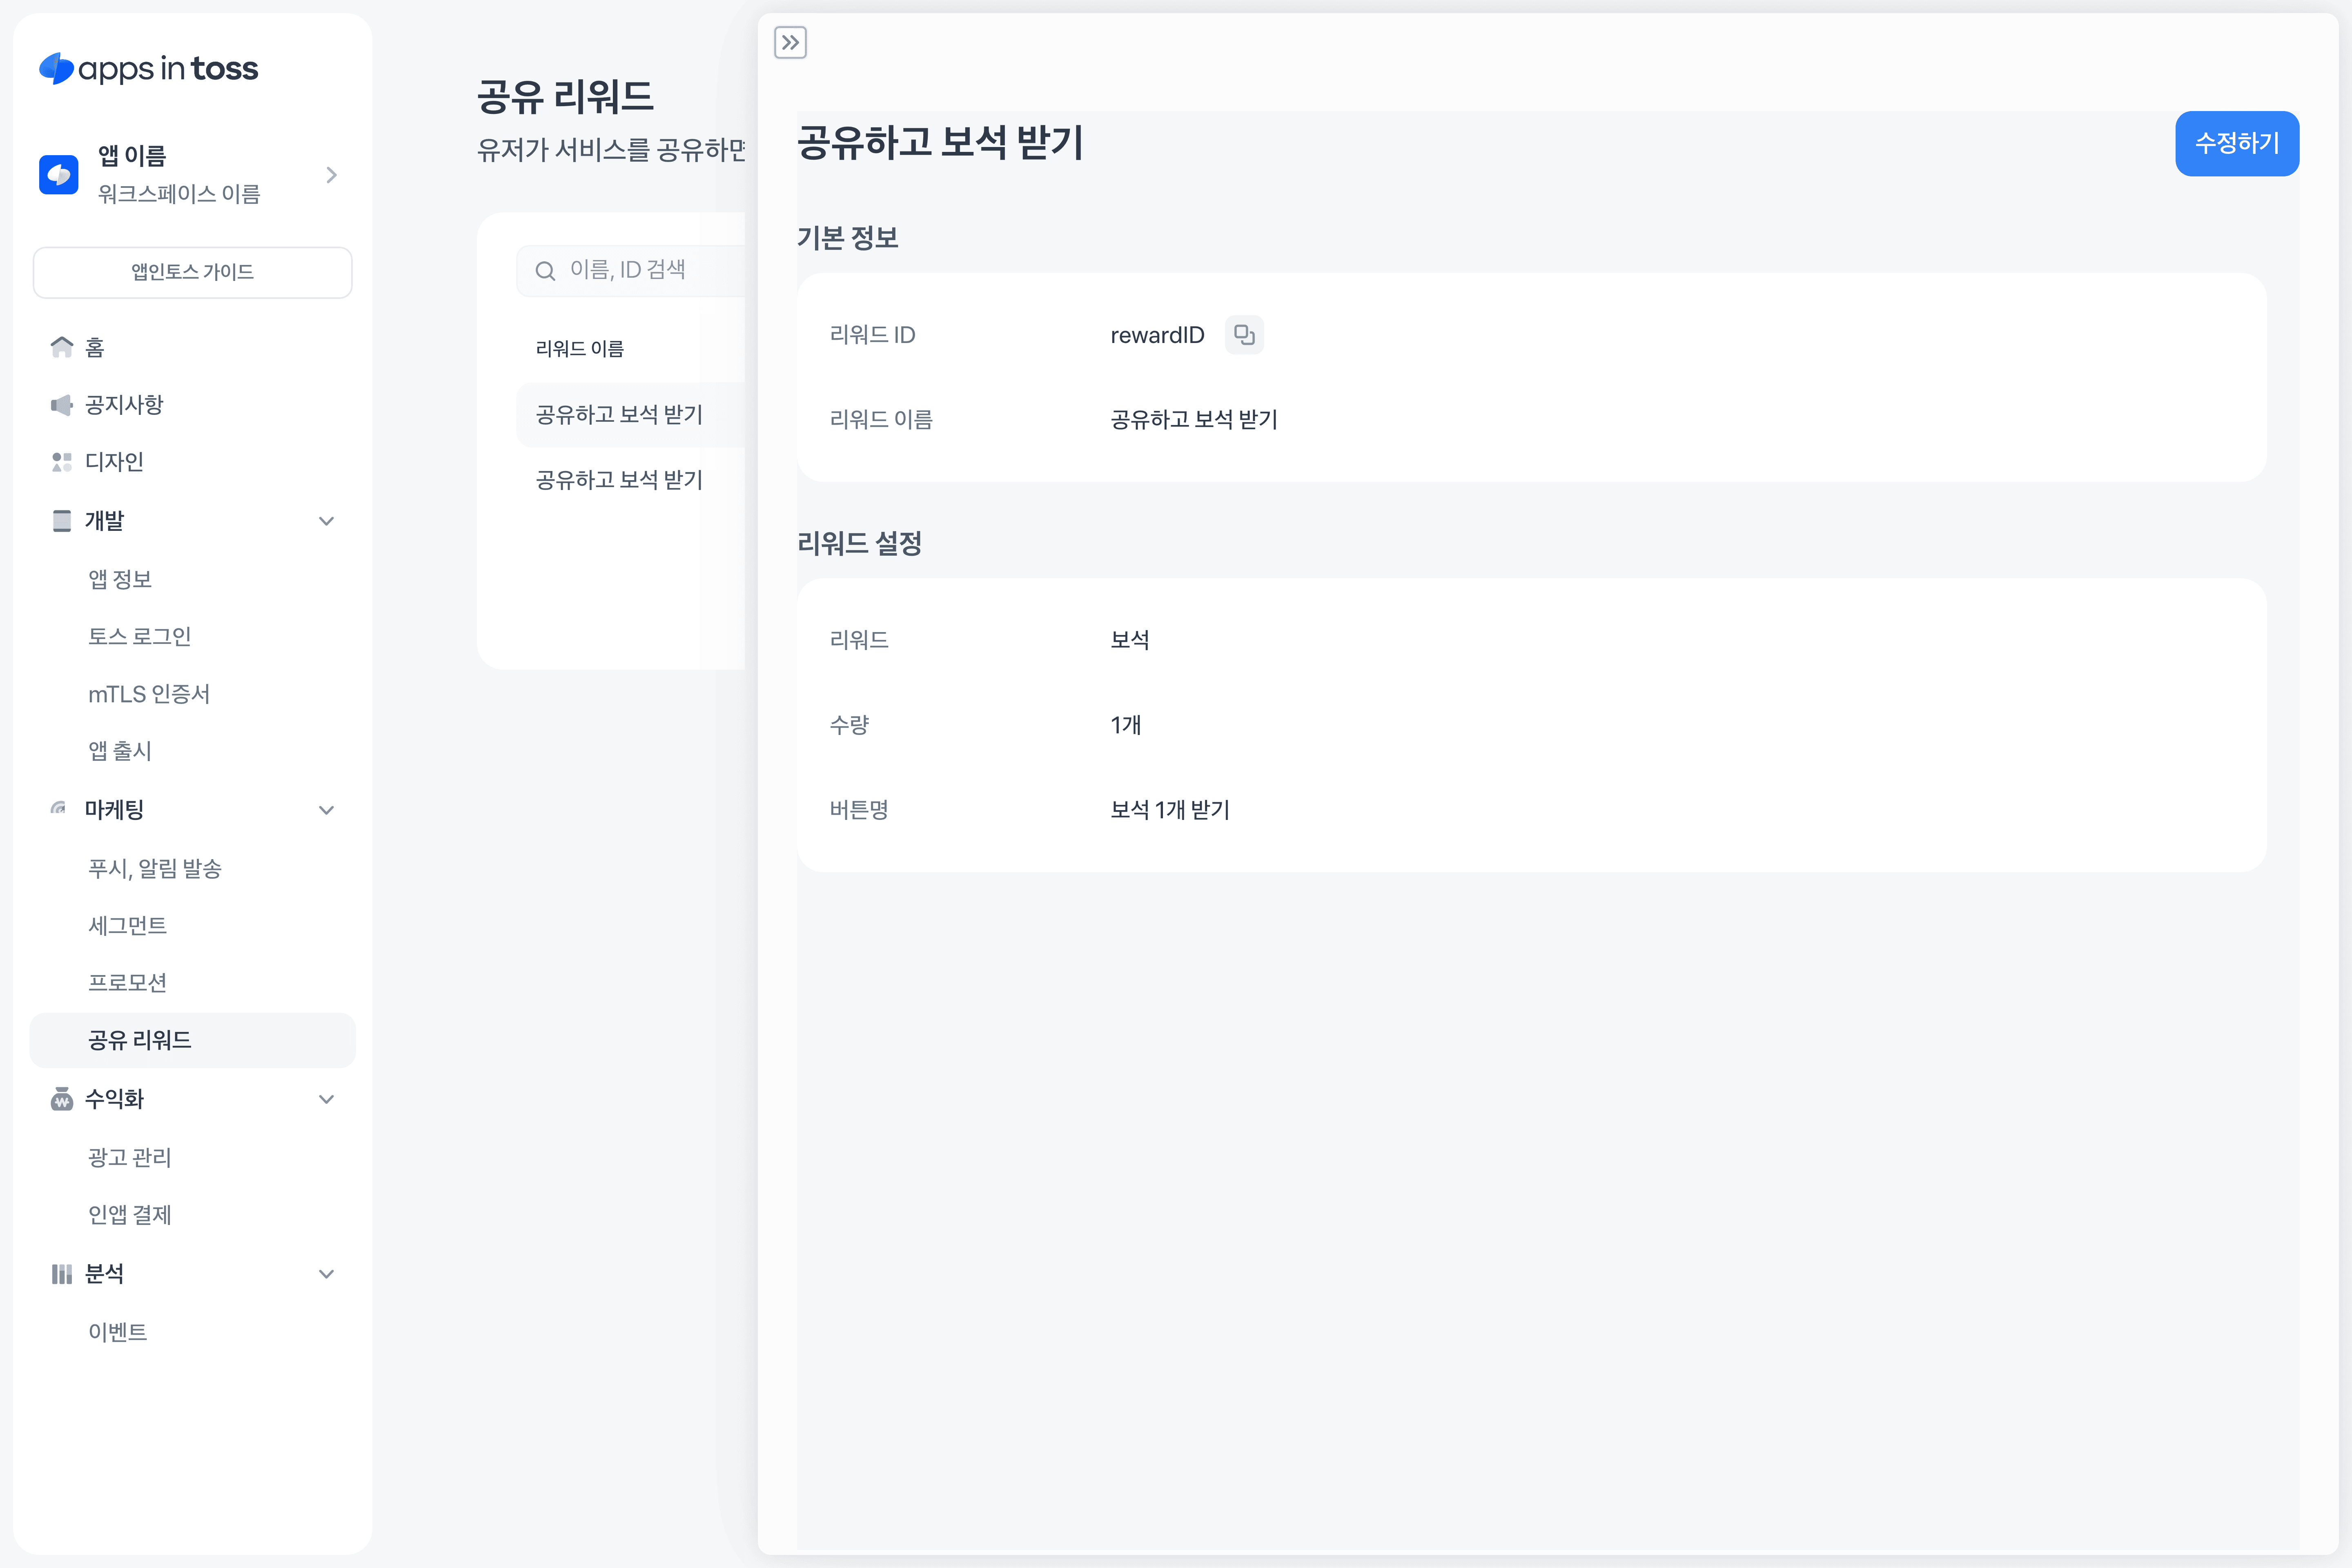Click the blue app icon beside 앱 이름
The height and width of the screenshot is (1568, 2352).
point(59,175)
